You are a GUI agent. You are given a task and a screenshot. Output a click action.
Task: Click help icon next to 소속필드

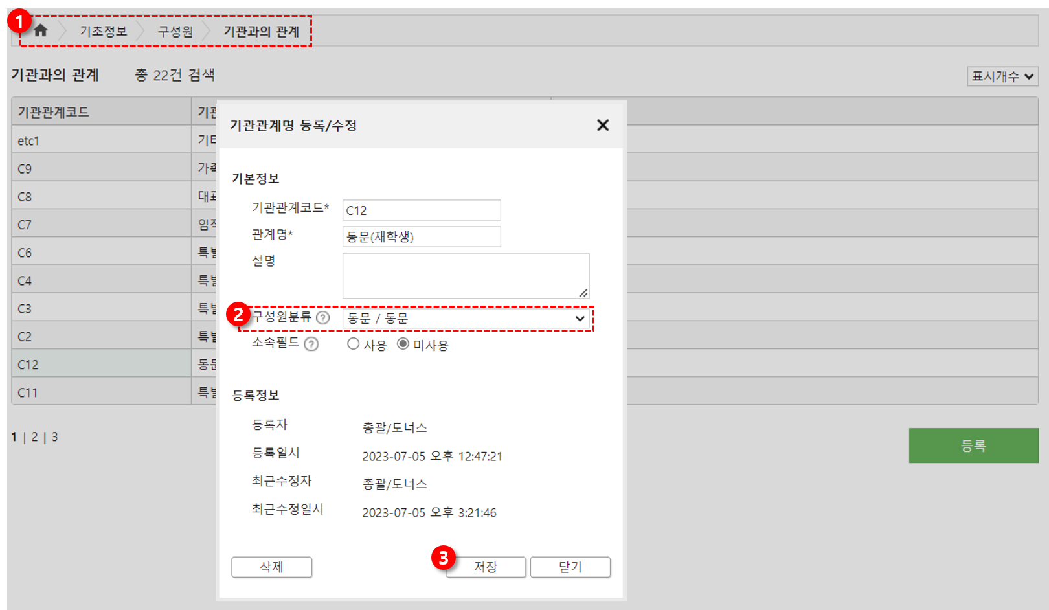(311, 344)
